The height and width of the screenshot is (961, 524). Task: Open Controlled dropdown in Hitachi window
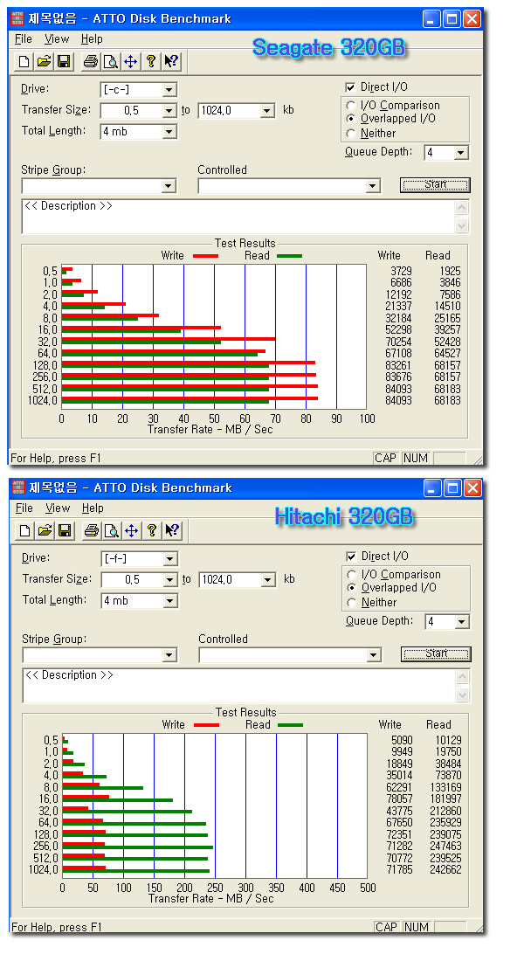coord(374,655)
